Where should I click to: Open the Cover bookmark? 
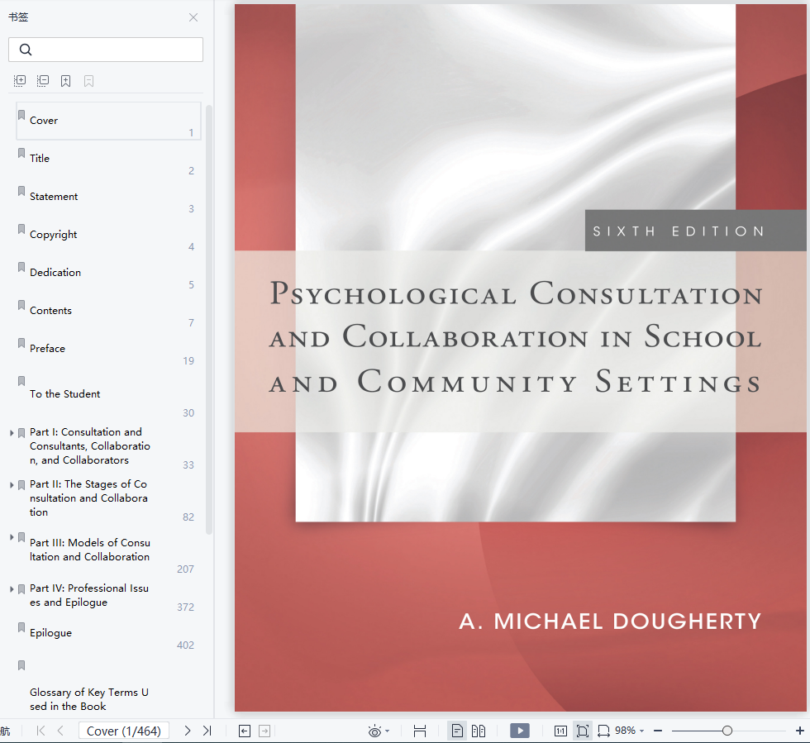pos(108,121)
